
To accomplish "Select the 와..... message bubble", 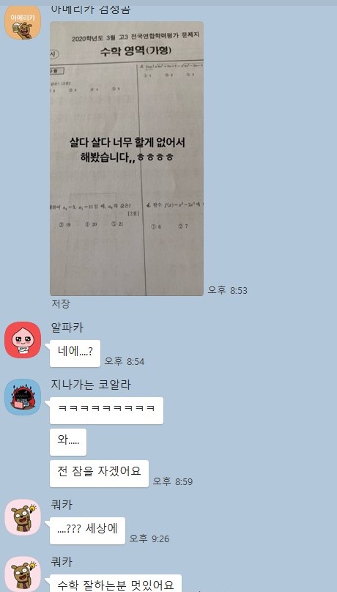I will [68, 442].
